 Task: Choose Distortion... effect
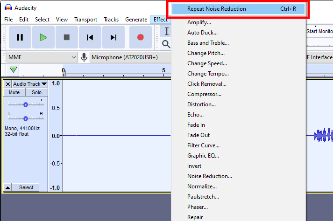coord(238,104)
